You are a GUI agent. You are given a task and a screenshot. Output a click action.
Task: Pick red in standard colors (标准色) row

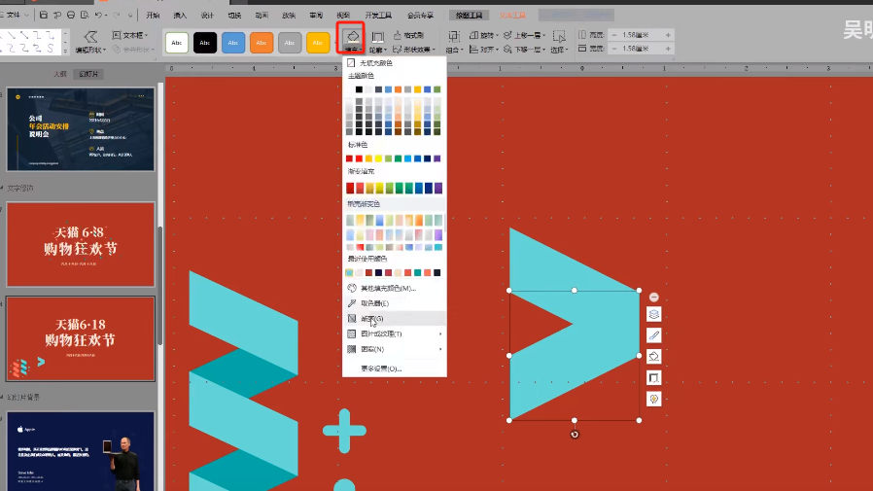pos(359,158)
